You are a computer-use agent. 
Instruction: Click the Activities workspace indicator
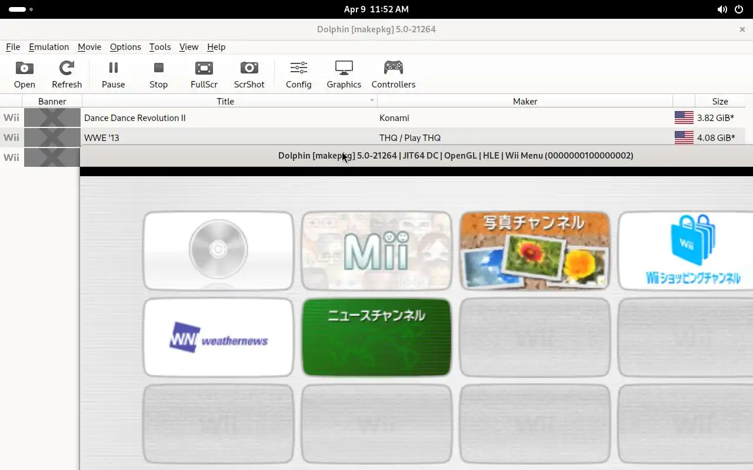pos(21,9)
